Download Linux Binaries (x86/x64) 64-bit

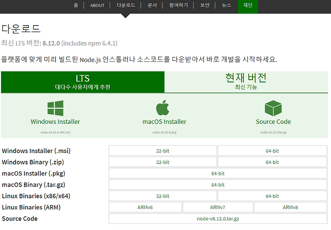click(272, 196)
